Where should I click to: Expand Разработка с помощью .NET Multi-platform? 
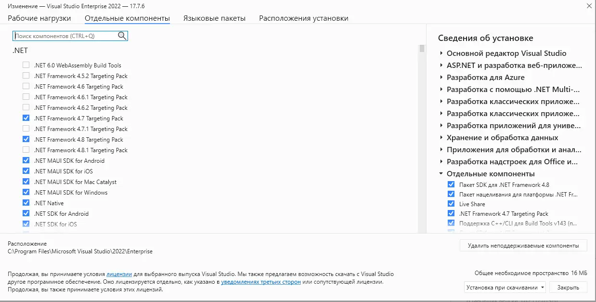click(441, 90)
